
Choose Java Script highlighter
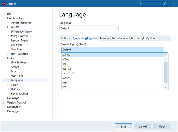(x=113, y=74)
